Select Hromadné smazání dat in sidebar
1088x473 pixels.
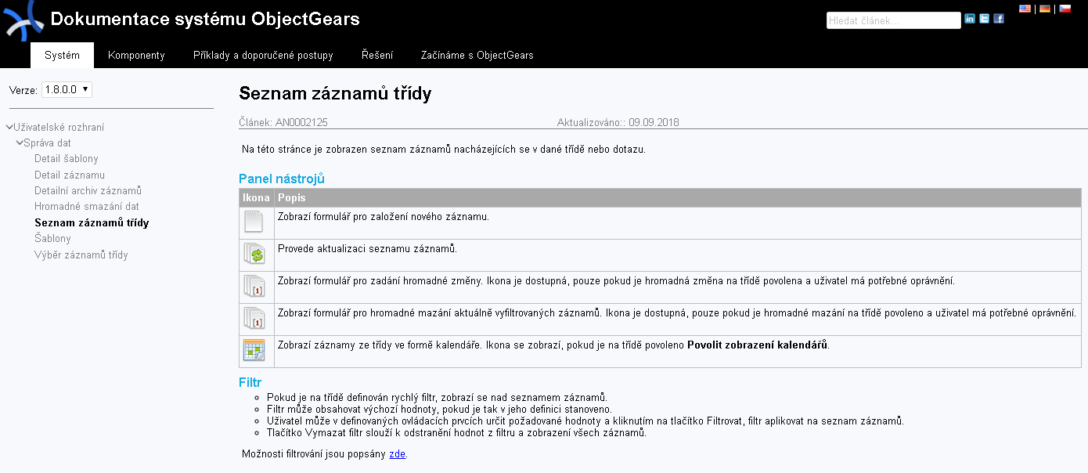(87, 207)
